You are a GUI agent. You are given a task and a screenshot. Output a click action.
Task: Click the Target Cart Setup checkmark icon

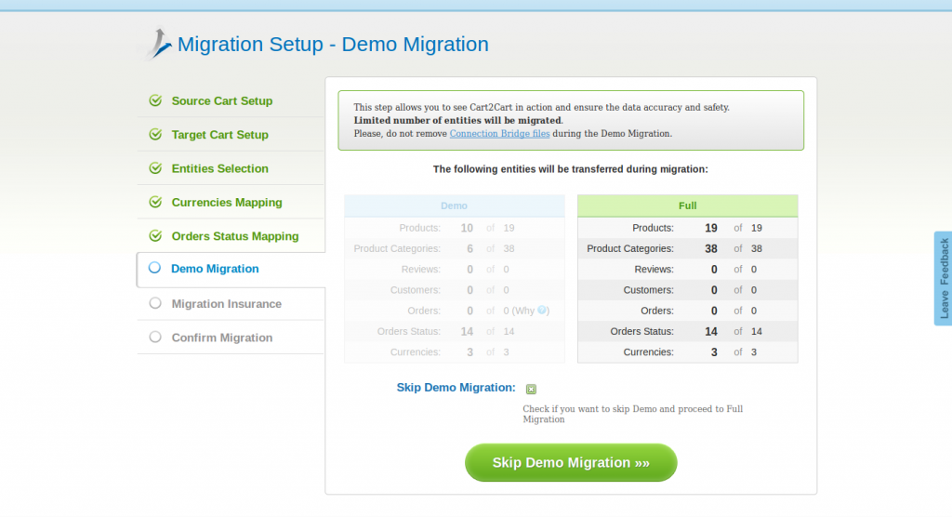(x=155, y=135)
